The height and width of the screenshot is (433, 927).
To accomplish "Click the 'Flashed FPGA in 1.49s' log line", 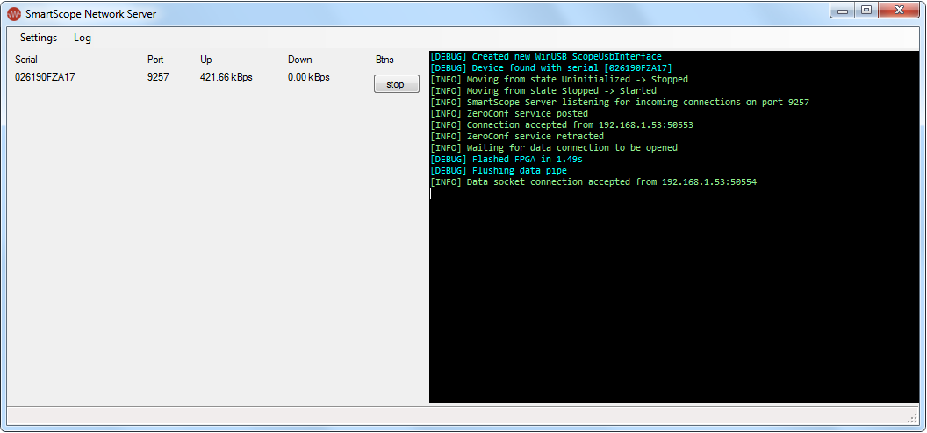I will (x=506, y=160).
